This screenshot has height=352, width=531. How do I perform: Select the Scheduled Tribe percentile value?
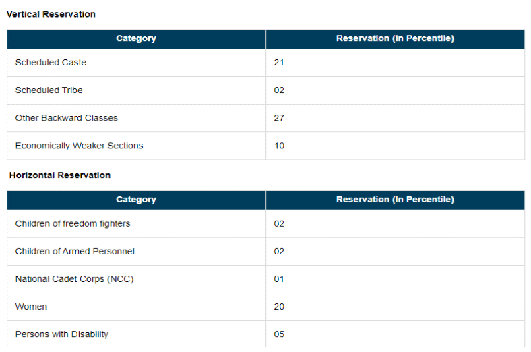click(279, 90)
